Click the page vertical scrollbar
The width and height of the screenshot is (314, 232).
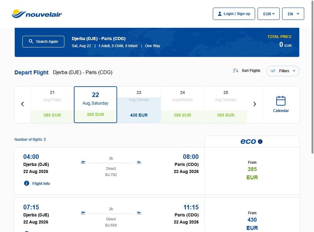(x=312, y=77)
